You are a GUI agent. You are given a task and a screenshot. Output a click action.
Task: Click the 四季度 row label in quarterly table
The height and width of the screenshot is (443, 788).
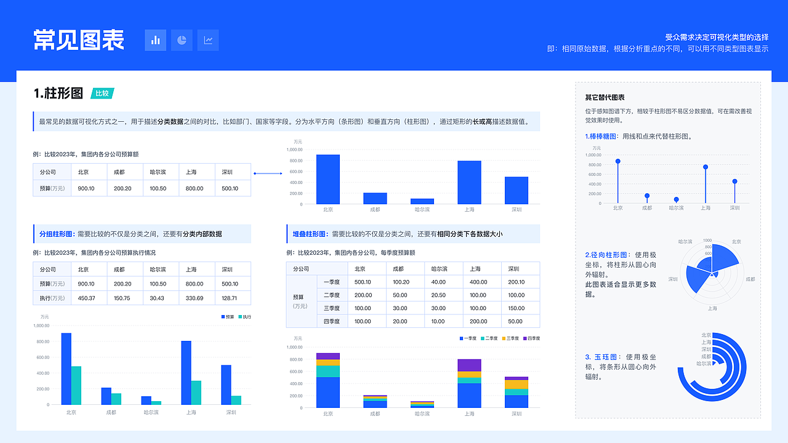331,321
